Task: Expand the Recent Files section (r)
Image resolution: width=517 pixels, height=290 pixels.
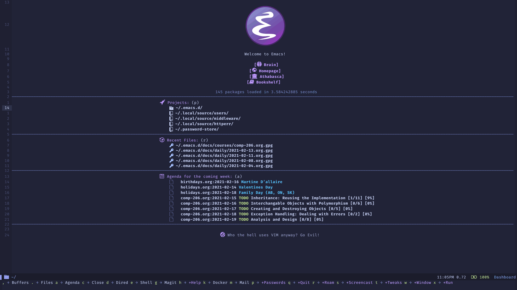Action: pos(183,140)
